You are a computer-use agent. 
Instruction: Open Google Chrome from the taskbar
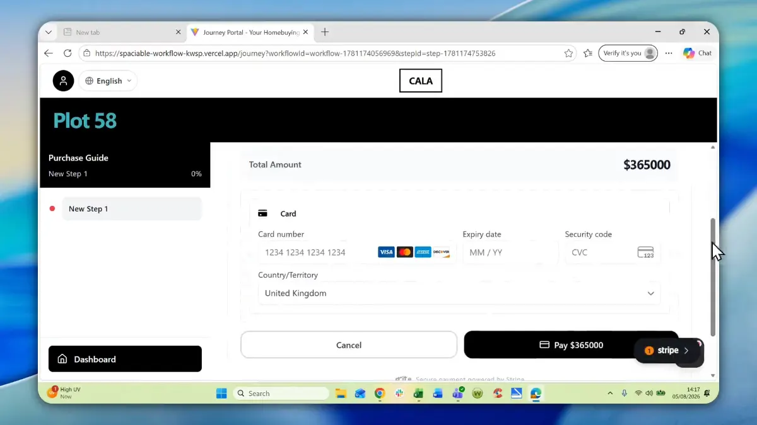(380, 394)
